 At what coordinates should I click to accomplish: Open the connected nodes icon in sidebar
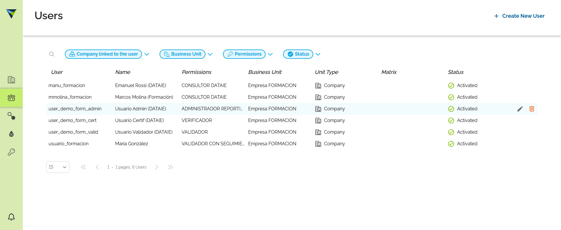(x=11, y=116)
